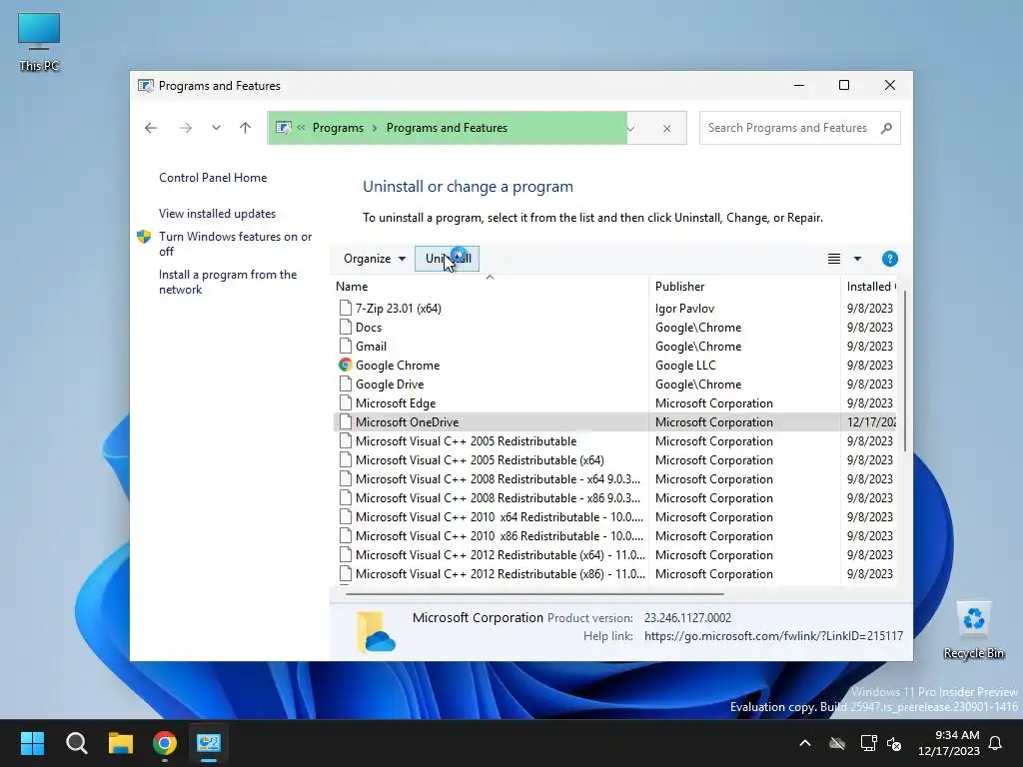Click the Control Panel address bar icon
This screenshot has width=1023, height=767.
(283, 128)
